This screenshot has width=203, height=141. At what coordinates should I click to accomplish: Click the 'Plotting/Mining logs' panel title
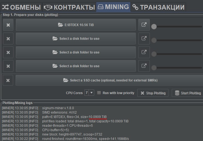tap(18, 103)
